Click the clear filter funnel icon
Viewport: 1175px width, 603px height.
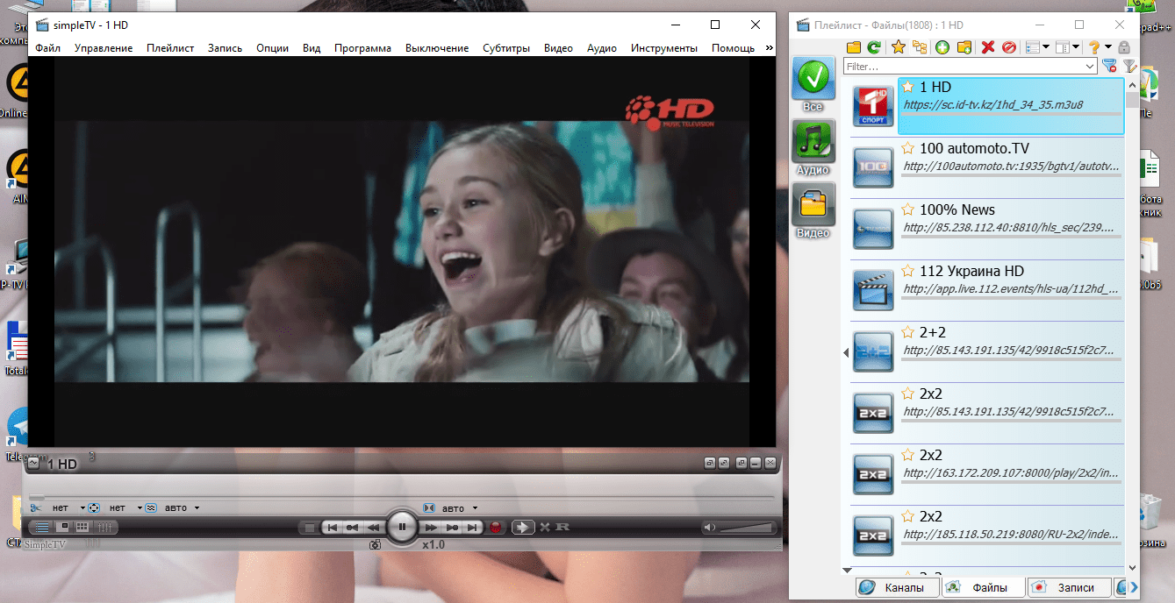[1109, 66]
